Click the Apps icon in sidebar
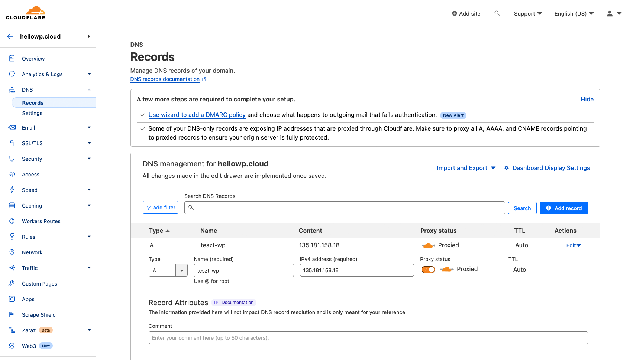The width and height of the screenshot is (633, 362). (x=12, y=299)
